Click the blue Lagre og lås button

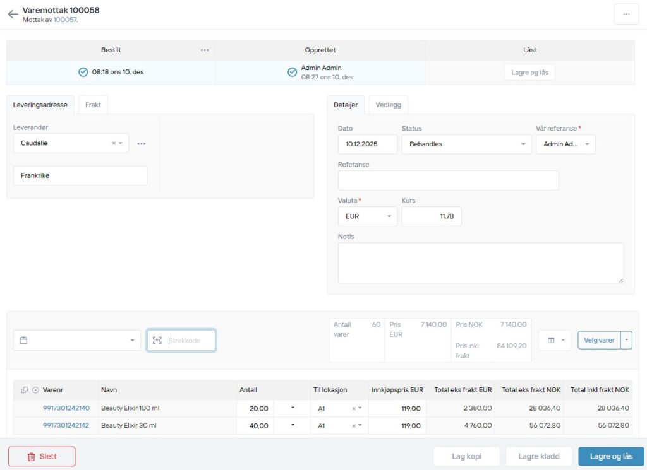(610, 456)
